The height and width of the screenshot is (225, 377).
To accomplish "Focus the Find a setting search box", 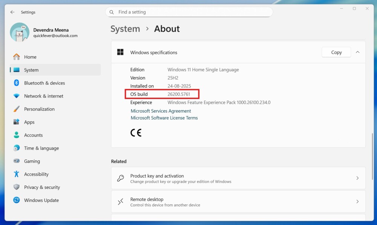I will coord(189,12).
